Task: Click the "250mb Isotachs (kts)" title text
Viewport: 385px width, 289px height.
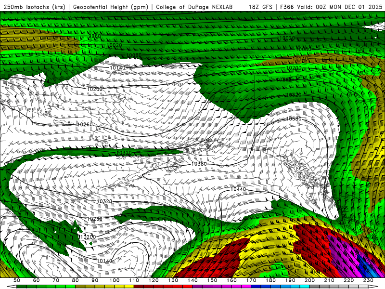Action: click(35, 7)
